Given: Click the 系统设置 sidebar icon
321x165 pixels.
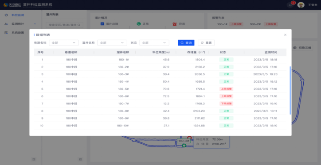Looking at the screenshot, I should coord(6,33).
